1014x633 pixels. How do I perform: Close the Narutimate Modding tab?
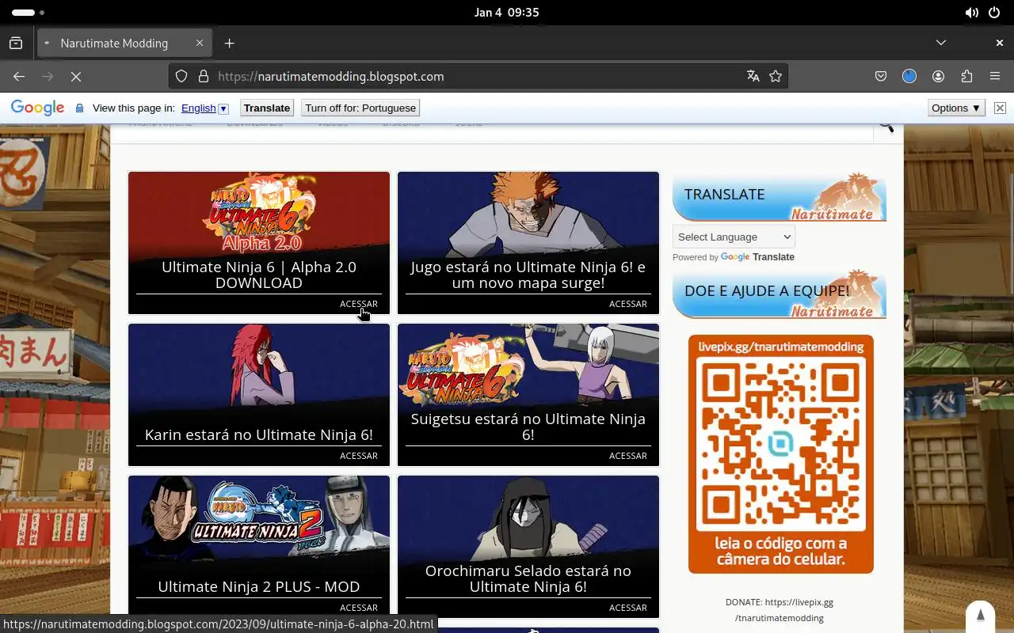(x=200, y=43)
